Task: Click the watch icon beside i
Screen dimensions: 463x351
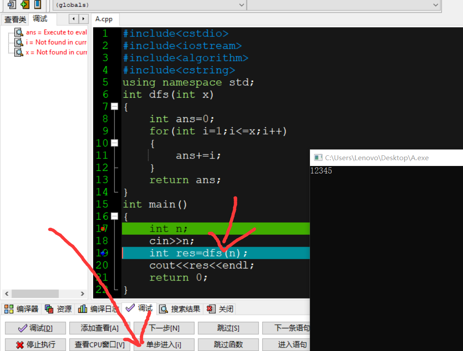Action: click(x=19, y=42)
